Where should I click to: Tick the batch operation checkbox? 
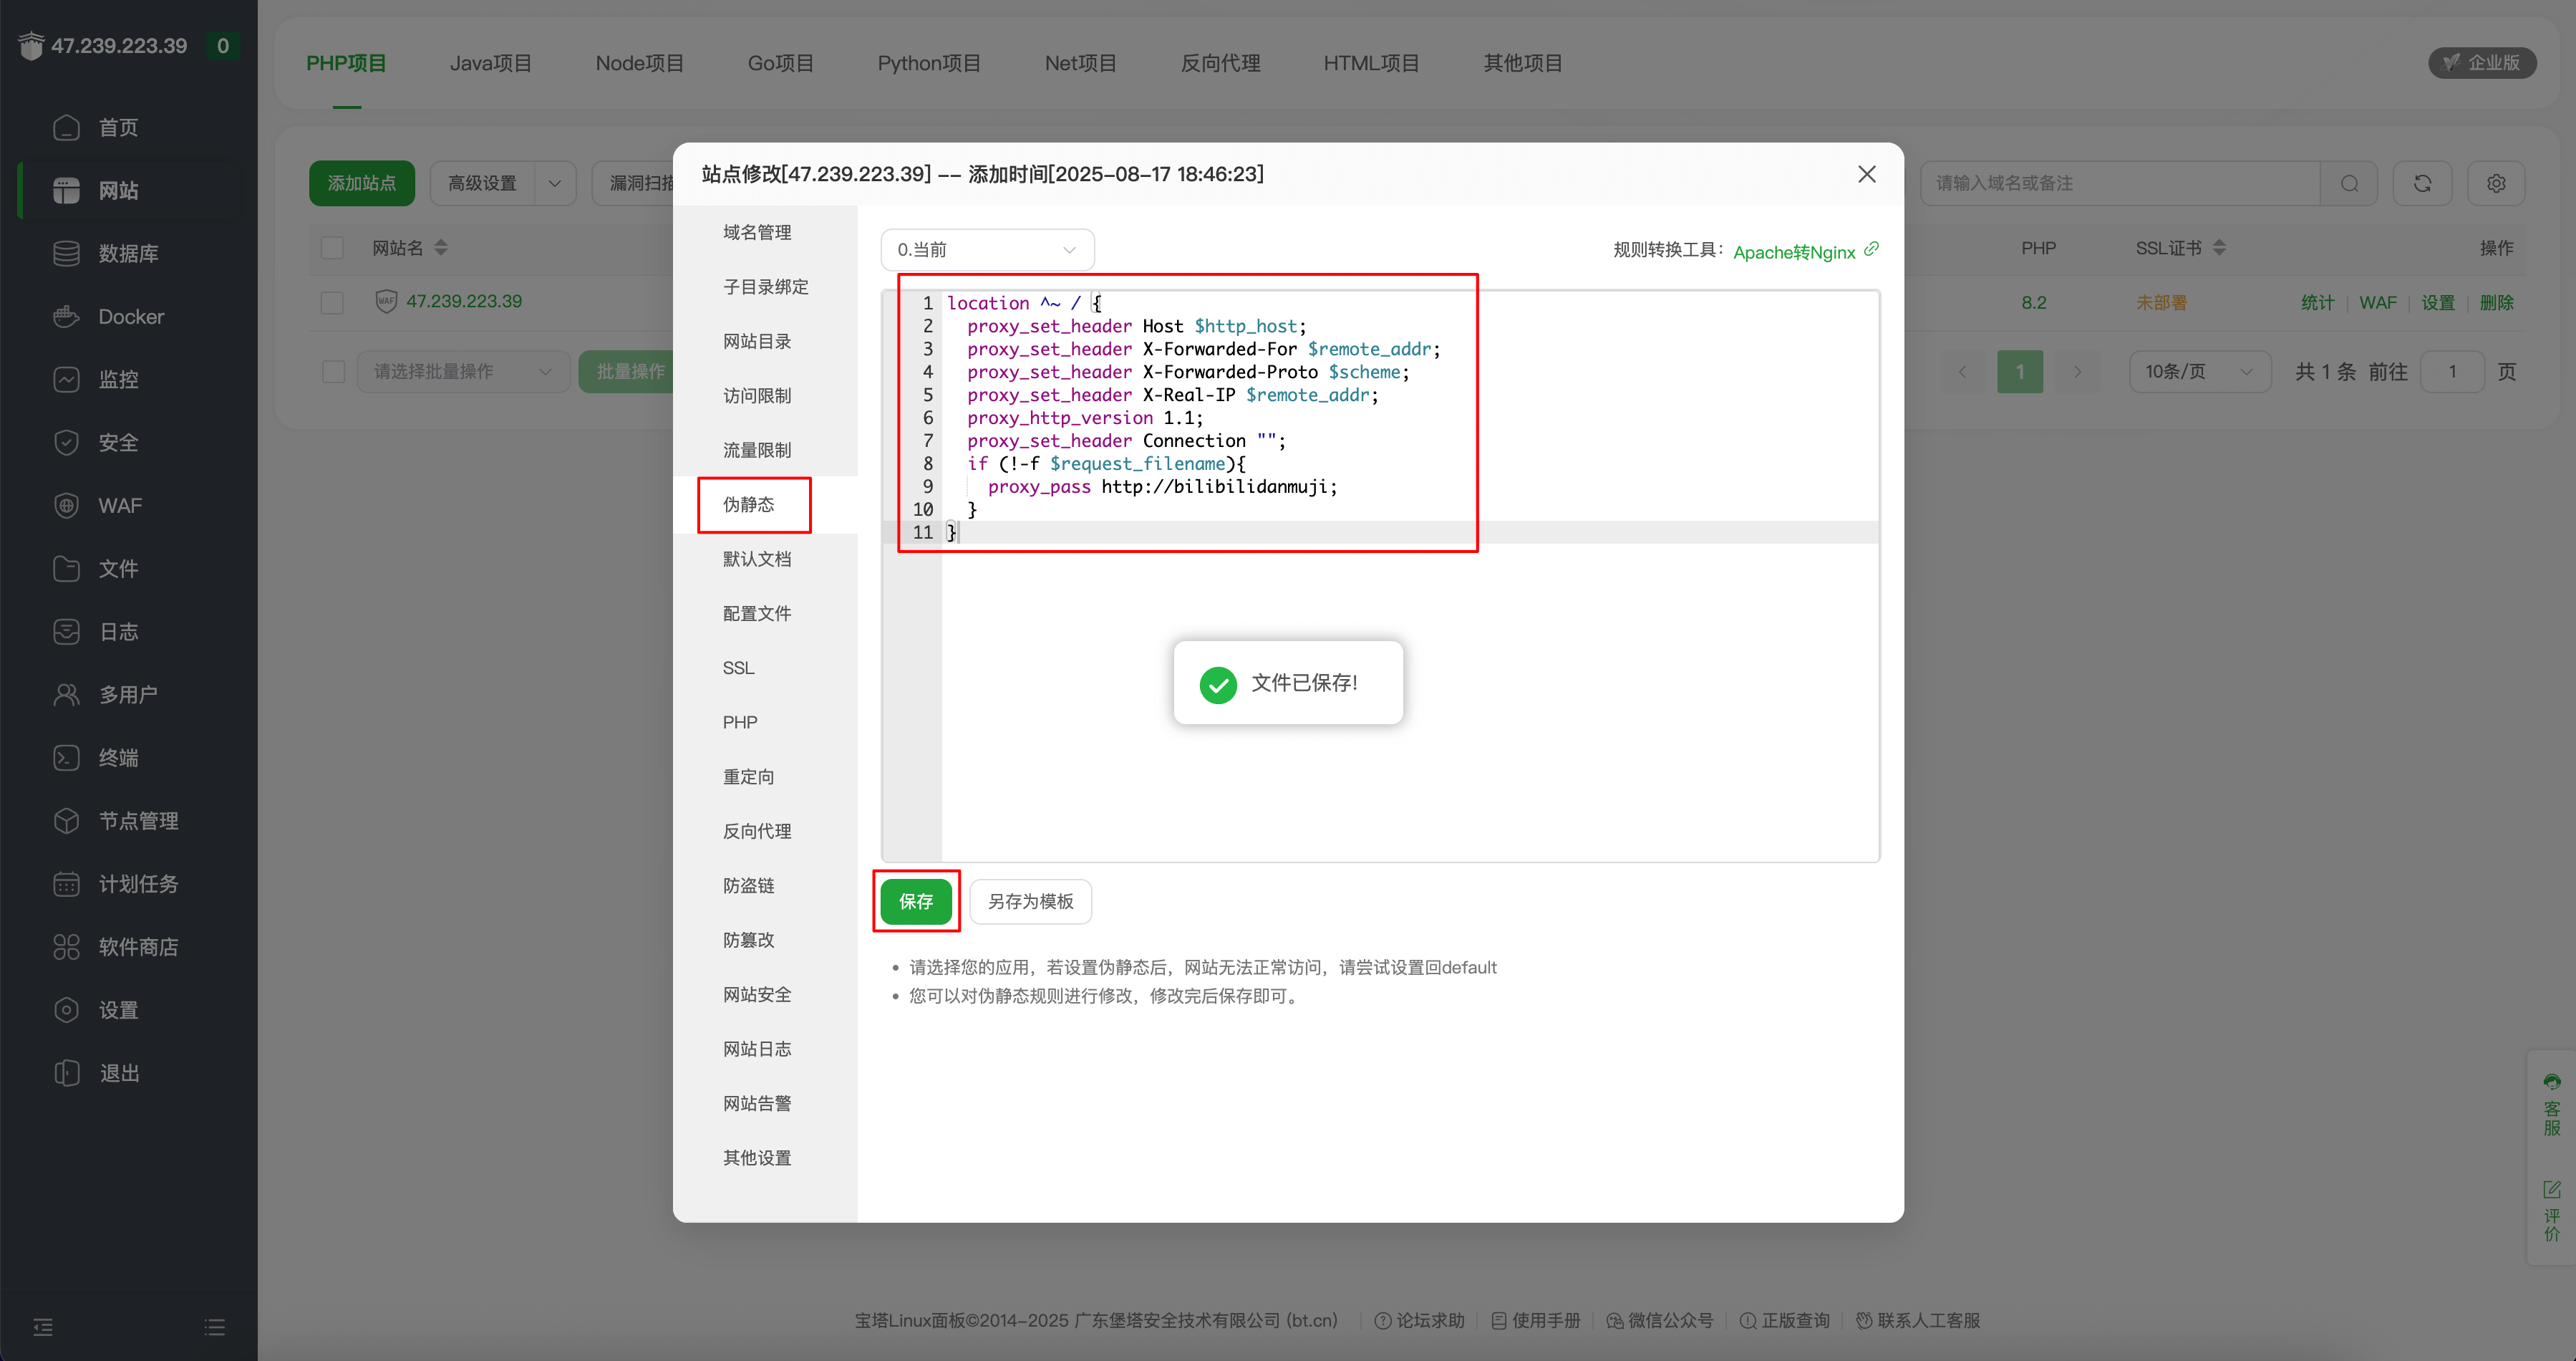tap(333, 371)
